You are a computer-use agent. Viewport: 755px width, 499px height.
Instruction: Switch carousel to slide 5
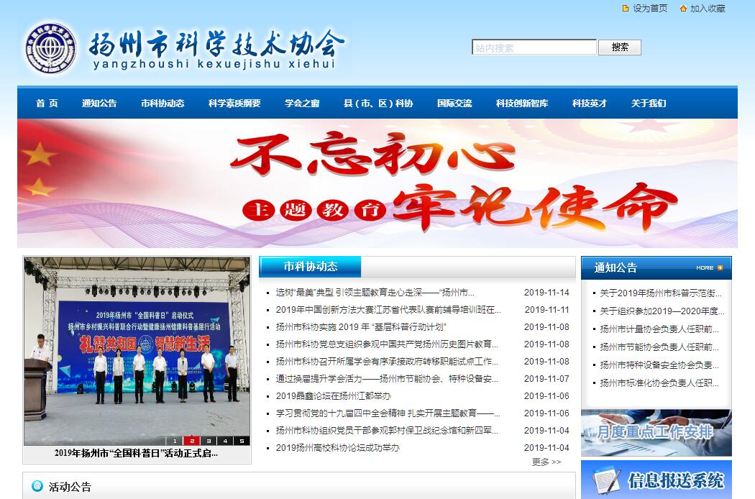[x=242, y=441]
